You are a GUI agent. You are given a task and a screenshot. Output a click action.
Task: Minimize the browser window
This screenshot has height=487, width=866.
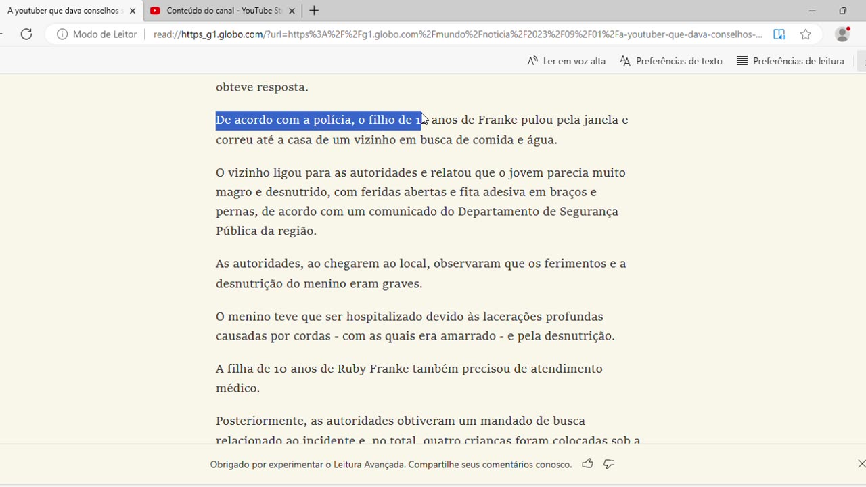pos(812,11)
